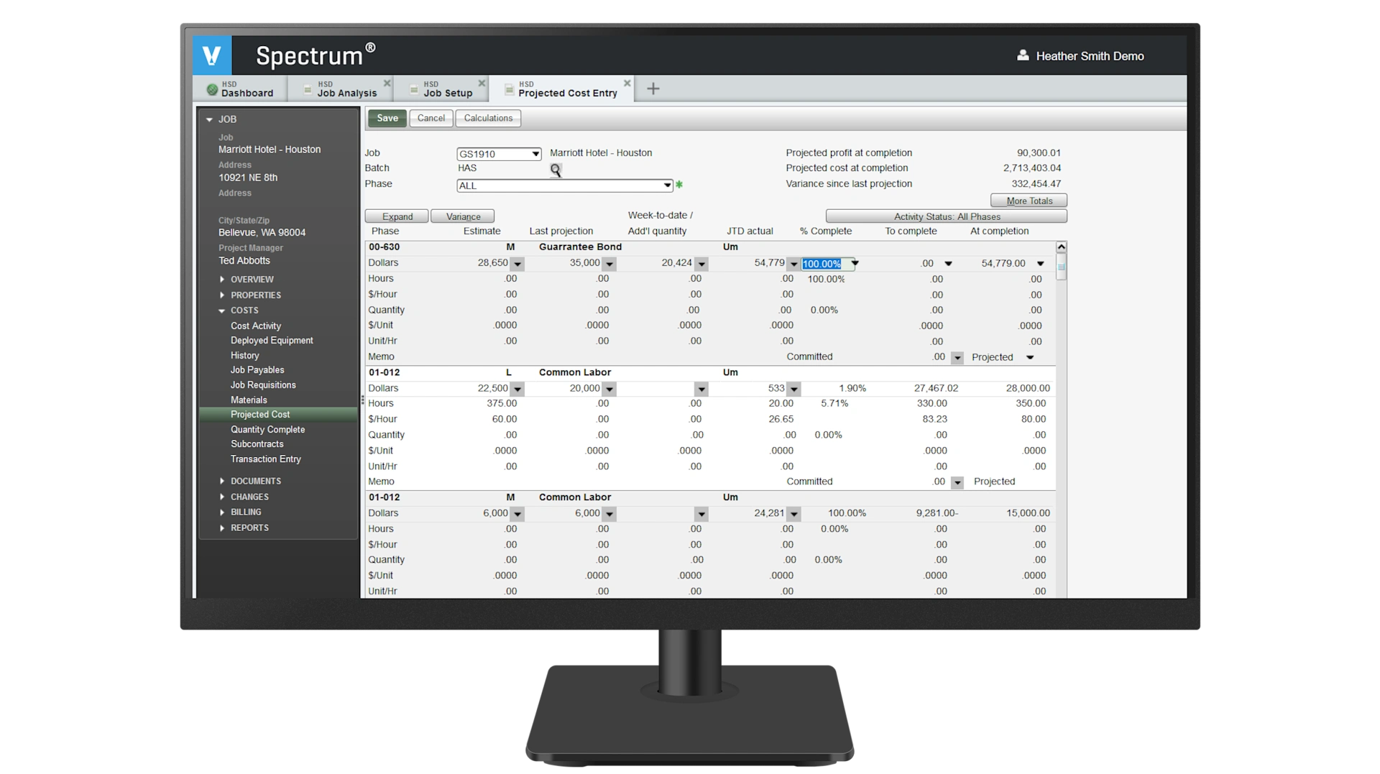This screenshot has width=1380, height=774.
Task: Open 01-012 L Last projection 20,000 dropdown
Action: pyautogui.click(x=609, y=389)
